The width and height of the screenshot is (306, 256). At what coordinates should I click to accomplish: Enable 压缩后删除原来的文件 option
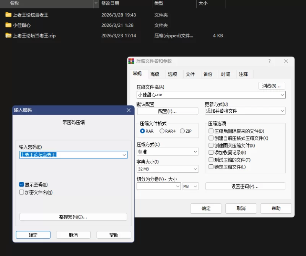211,131
